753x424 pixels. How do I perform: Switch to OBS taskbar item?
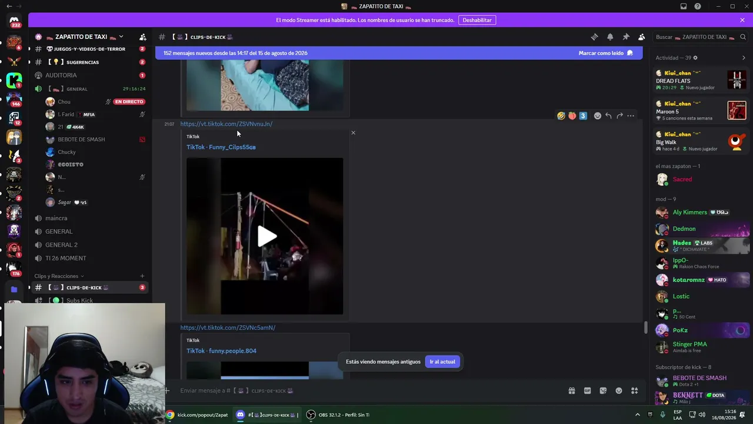click(x=338, y=415)
